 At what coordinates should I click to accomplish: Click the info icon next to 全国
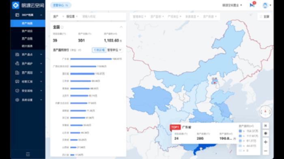pos(62,27)
